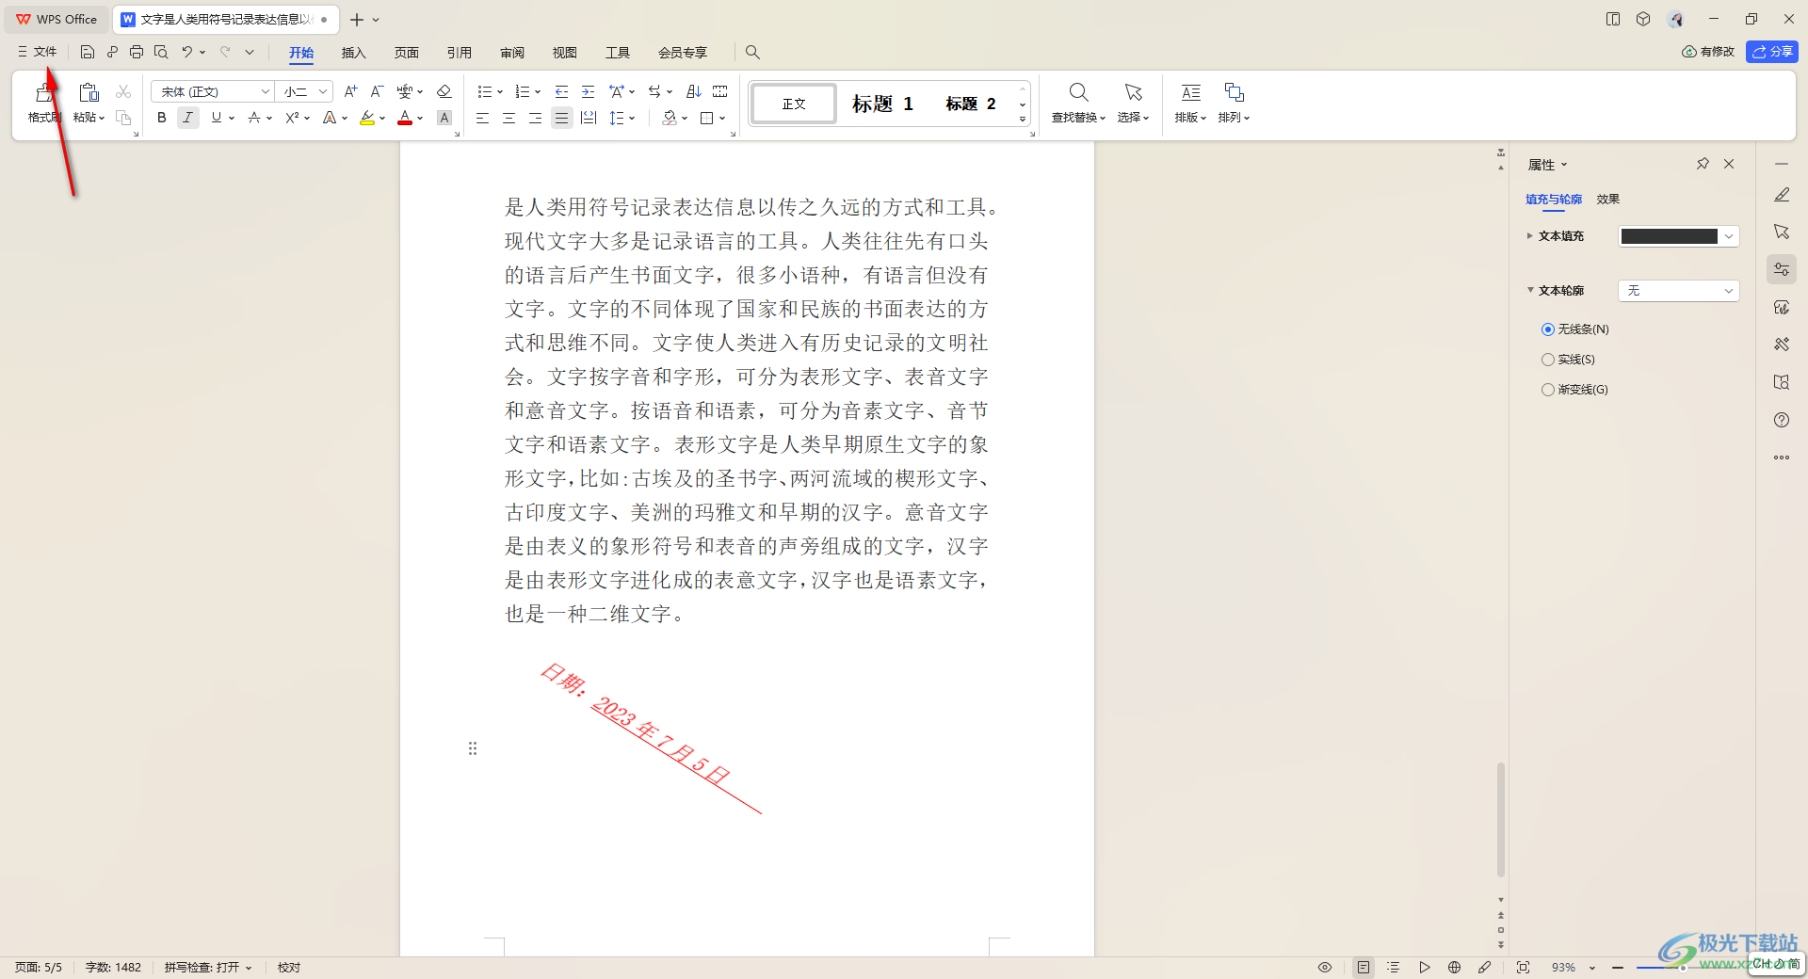The height and width of the screenshot is (979, 1808).
Task: Click the red font color A button
Action: point(405,118)
